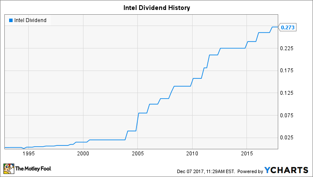The height and width of the screenshot is (177, 313).
Task: Select the 1995 x-axis label
Action: (x=29, y=153)
